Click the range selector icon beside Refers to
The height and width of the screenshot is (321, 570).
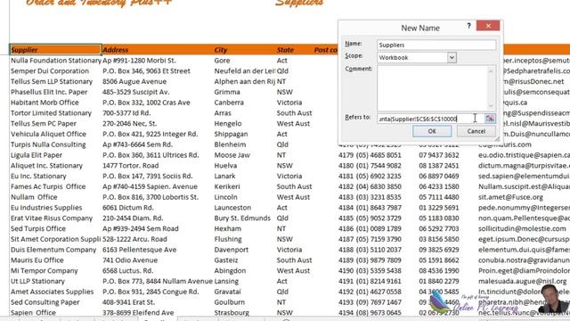coord(490,119)
